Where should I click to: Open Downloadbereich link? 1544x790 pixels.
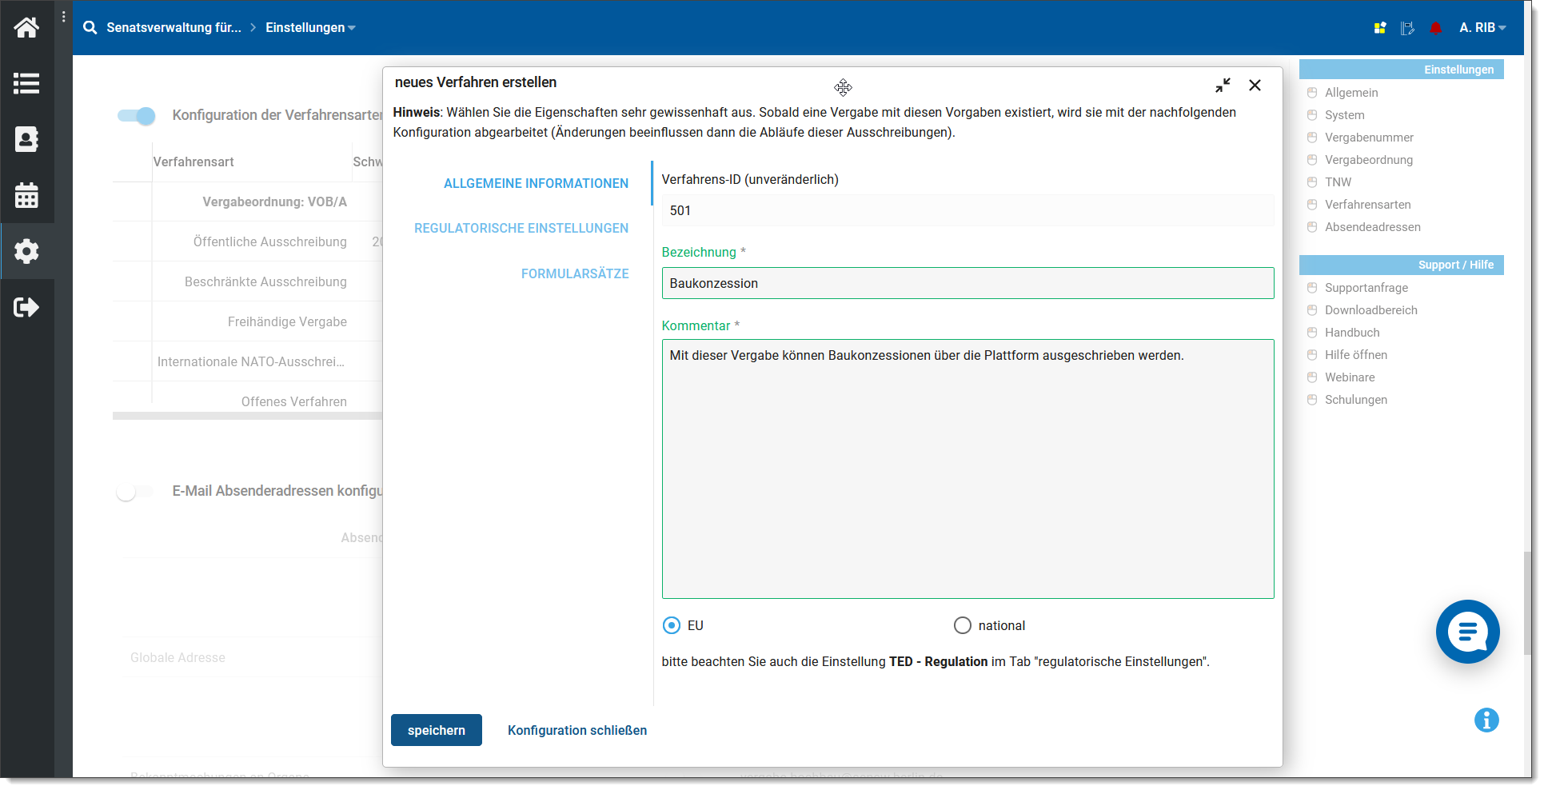coord(1371,310)
